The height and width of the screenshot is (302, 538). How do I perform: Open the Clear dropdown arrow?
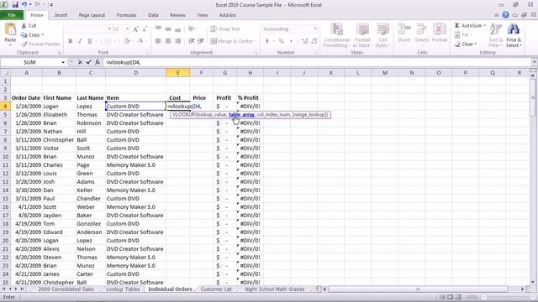[x=476, y=44]
